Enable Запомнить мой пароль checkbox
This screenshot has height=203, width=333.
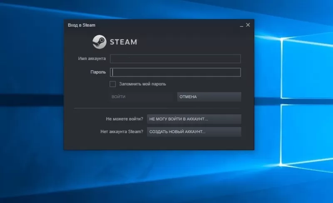112,84
